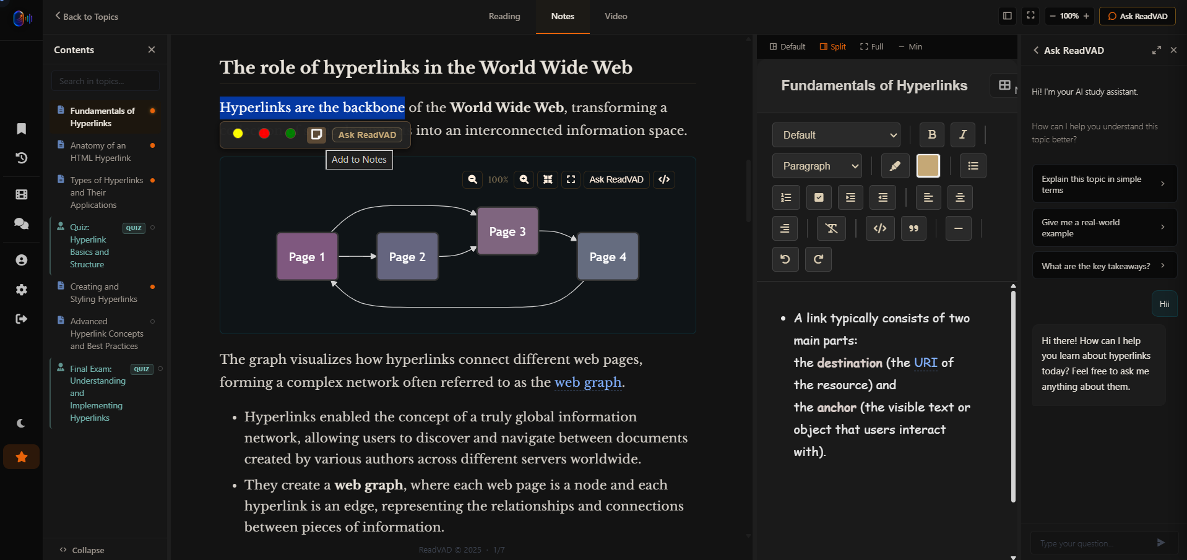Switch to the Notes tab
The image size is (1187, 560).
563,17
